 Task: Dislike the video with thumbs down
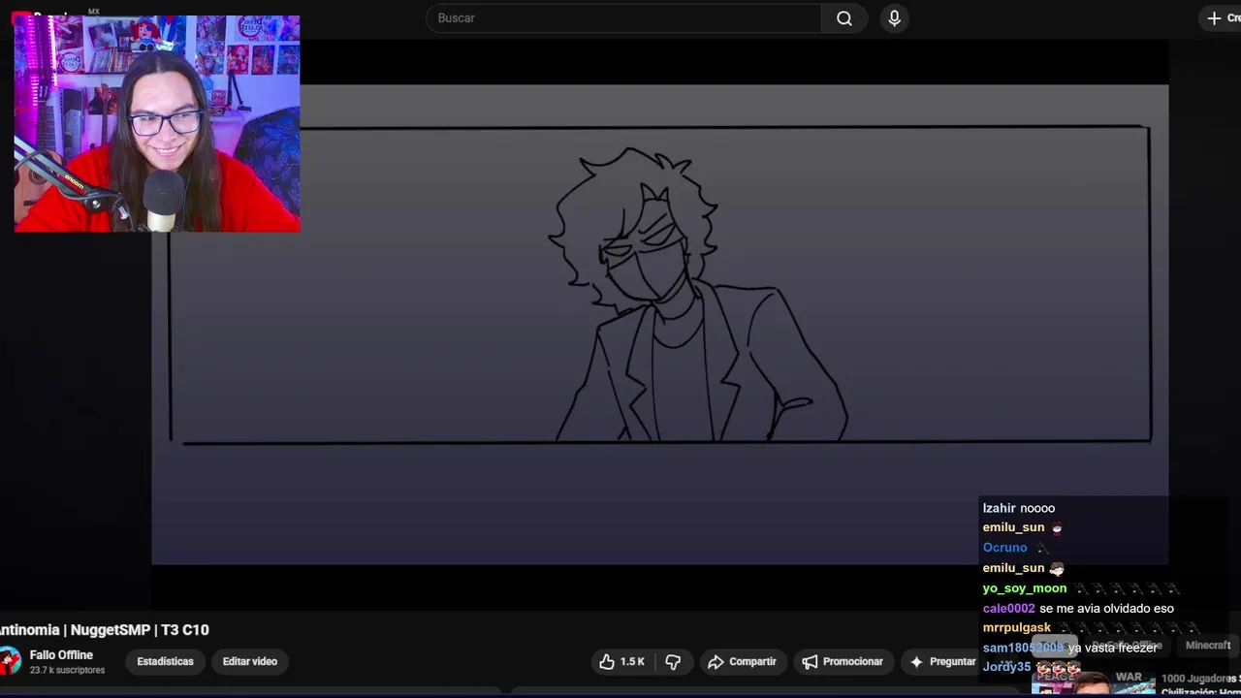pos(673,661)
